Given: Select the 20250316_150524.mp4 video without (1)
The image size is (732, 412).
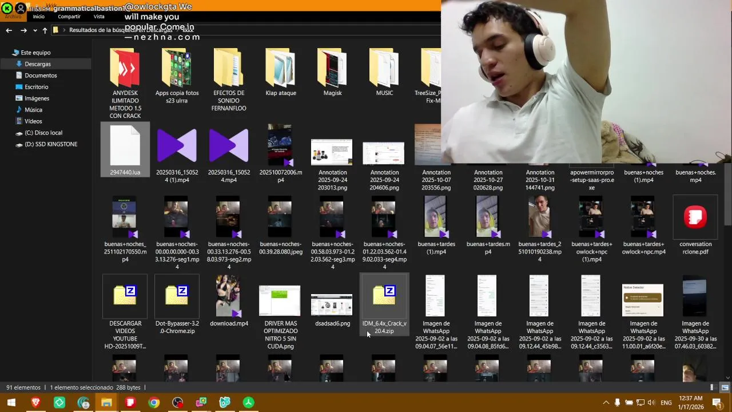Looking at the screenshot, I should tap(229, 153).
